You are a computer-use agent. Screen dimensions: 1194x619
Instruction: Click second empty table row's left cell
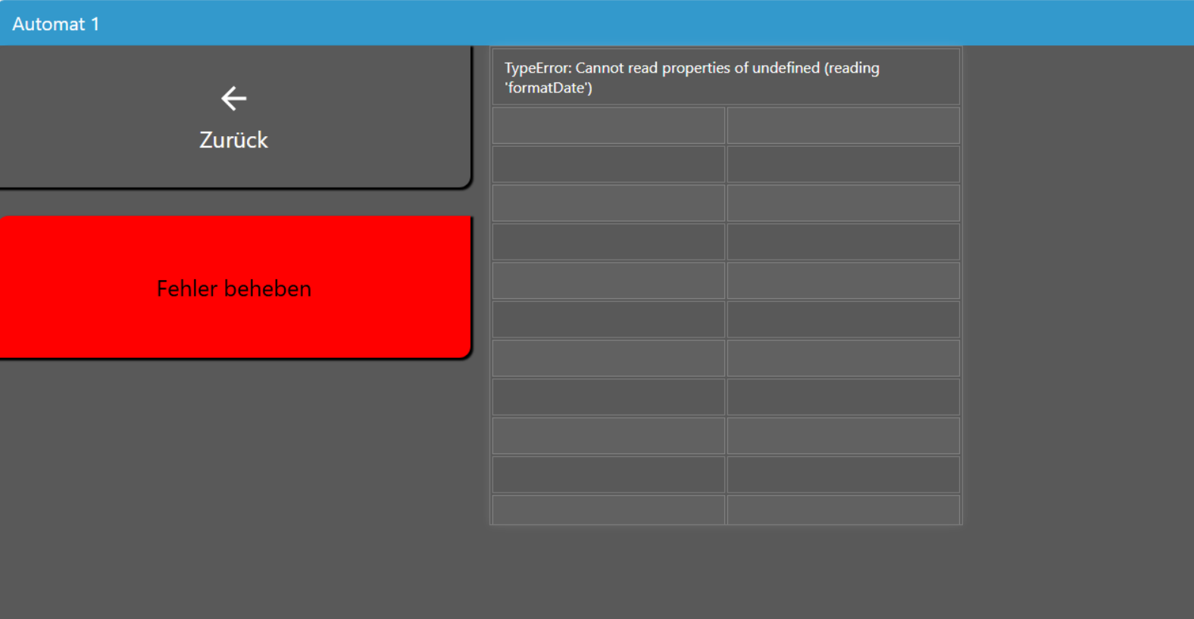(x=608, y=164)
